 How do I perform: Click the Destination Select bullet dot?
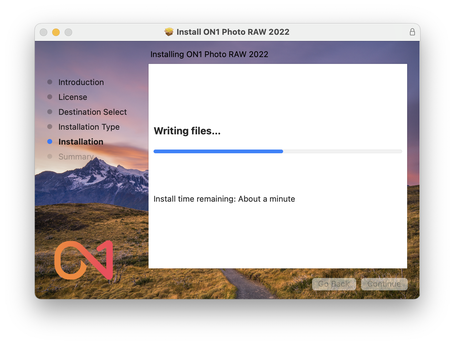(x=50, y=112)
